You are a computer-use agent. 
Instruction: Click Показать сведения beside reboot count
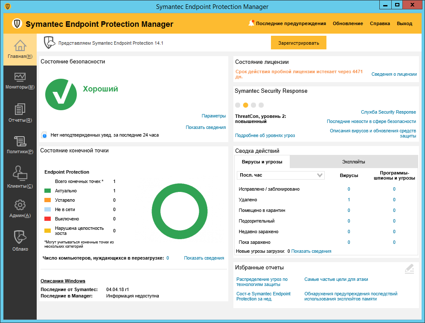pos(204,258)
